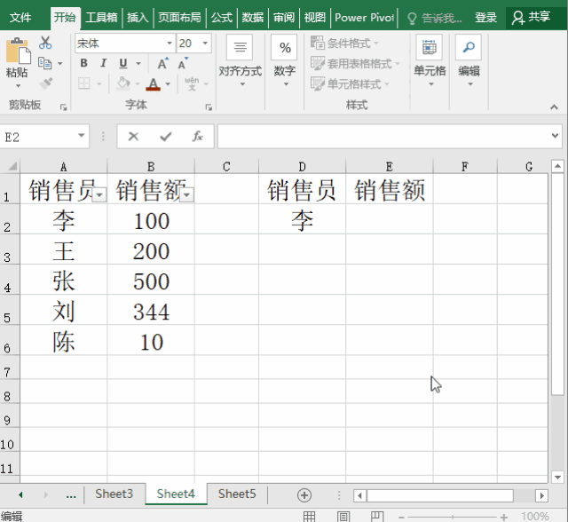Click inside the formula bar

383,137
